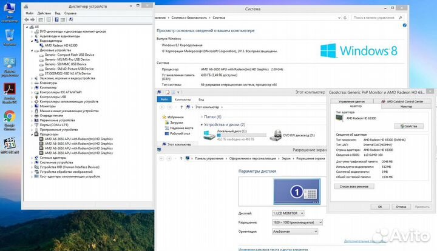Switch to the Управление цветом tab

[x=351, y=102]
